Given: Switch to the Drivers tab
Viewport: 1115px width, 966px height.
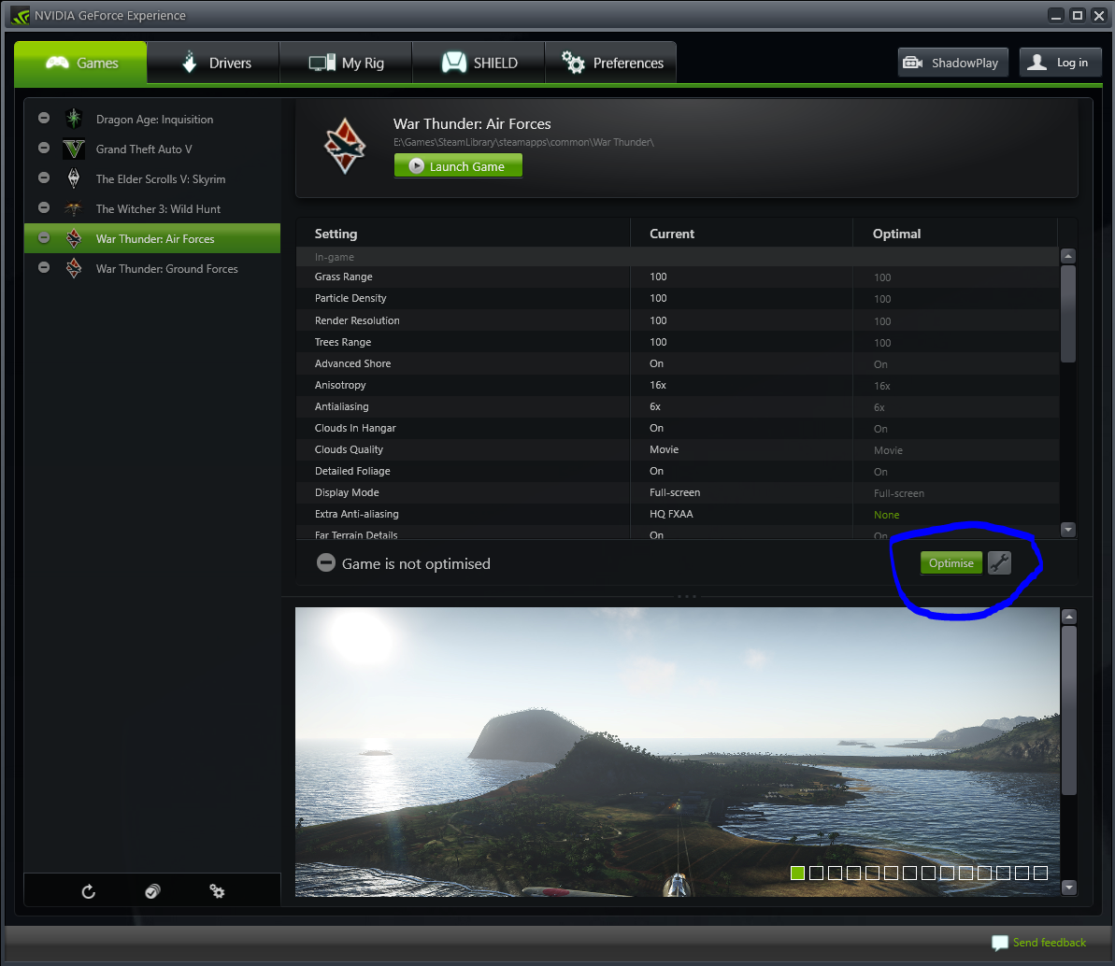Looking at the screenshot, I should coord(213,63).
